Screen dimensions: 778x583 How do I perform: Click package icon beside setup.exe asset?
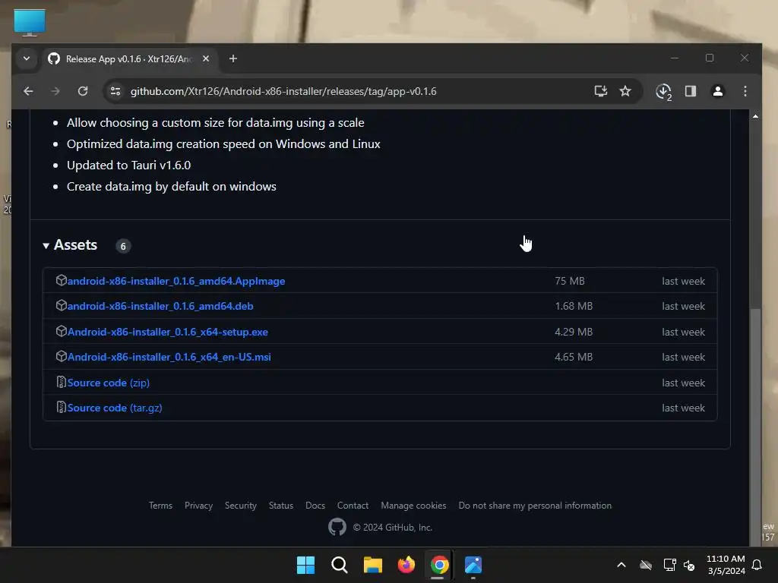61,331
